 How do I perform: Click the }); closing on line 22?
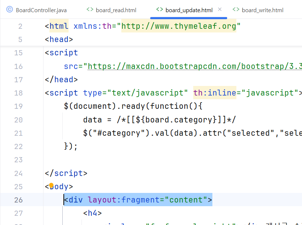tap(71, 146)
